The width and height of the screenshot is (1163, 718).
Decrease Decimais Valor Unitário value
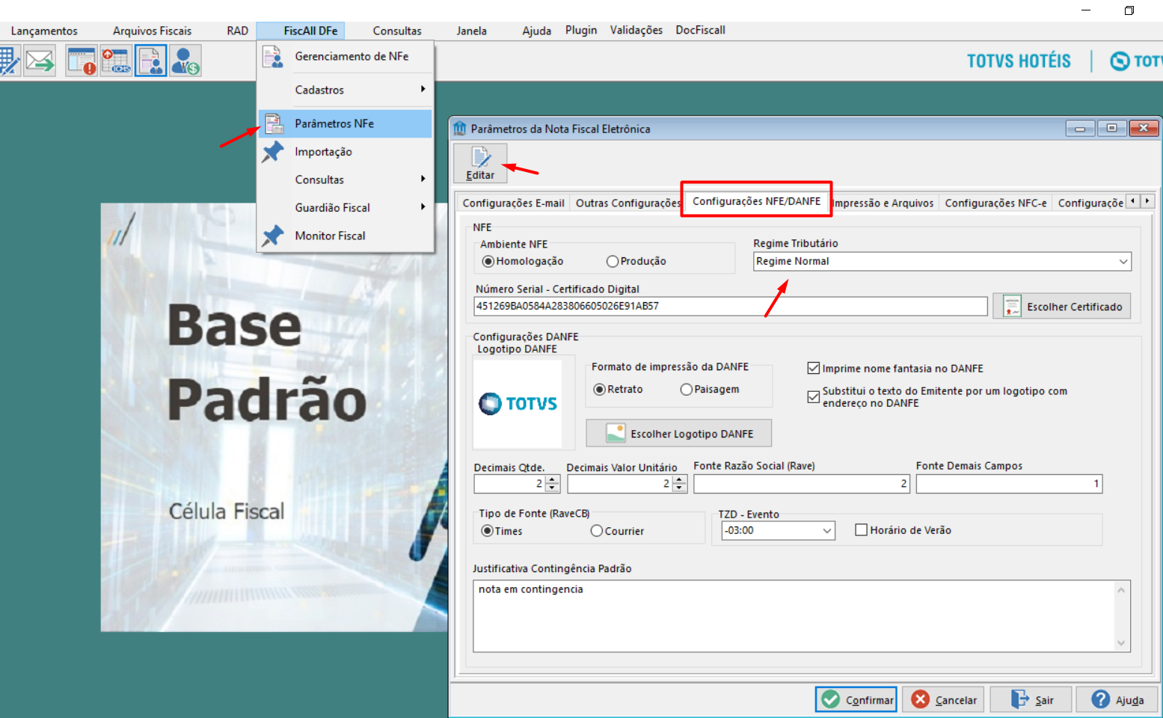pos(680,488)
